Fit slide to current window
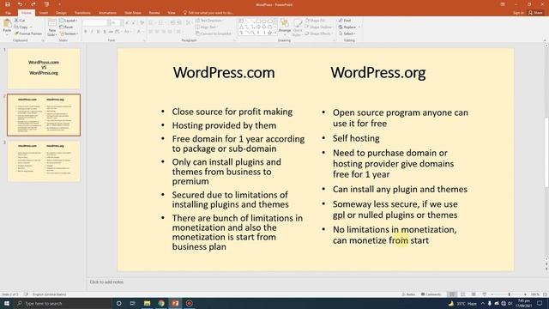The width and height of the screenshot is (549, 309). coord(545,294)
